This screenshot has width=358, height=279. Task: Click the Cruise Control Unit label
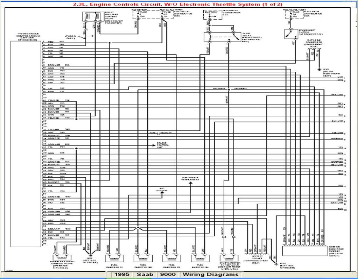(x=163, y=145)
